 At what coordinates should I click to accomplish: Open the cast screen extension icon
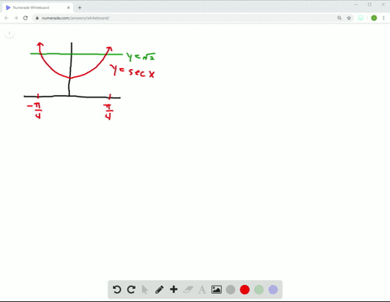tap(361, 18)
